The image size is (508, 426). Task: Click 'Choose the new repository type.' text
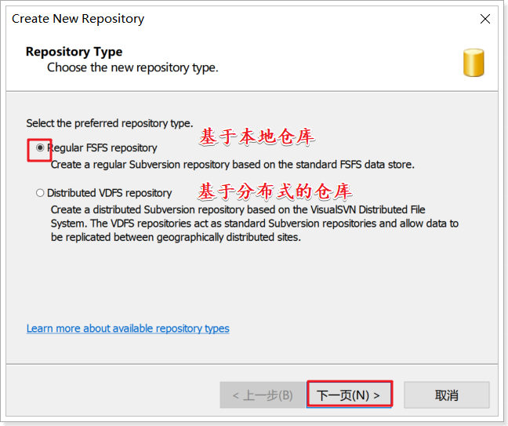tap(132, 67)
